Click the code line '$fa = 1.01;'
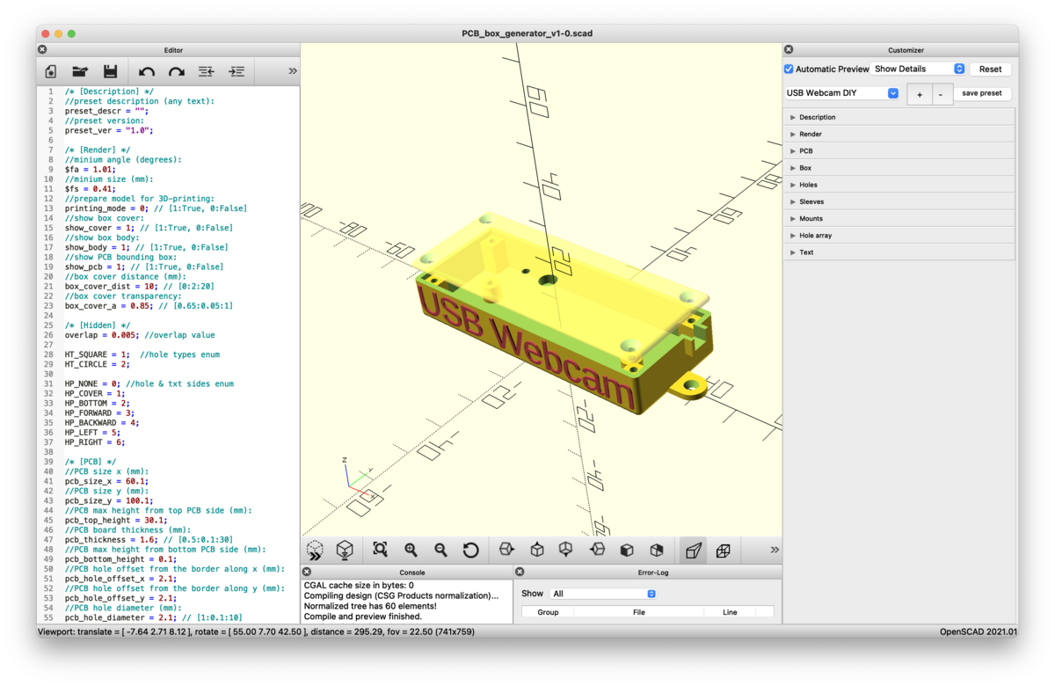The width and height of the screenshot is (1055, 686). (90, 170)
